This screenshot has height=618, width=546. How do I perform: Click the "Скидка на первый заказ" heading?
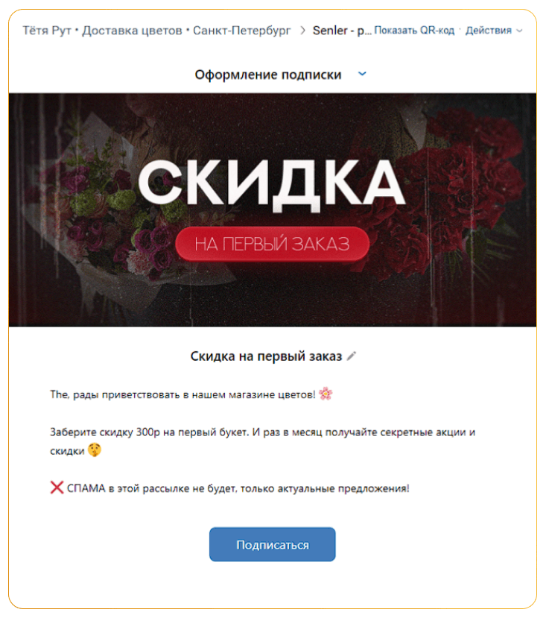[x=266, y=356]
